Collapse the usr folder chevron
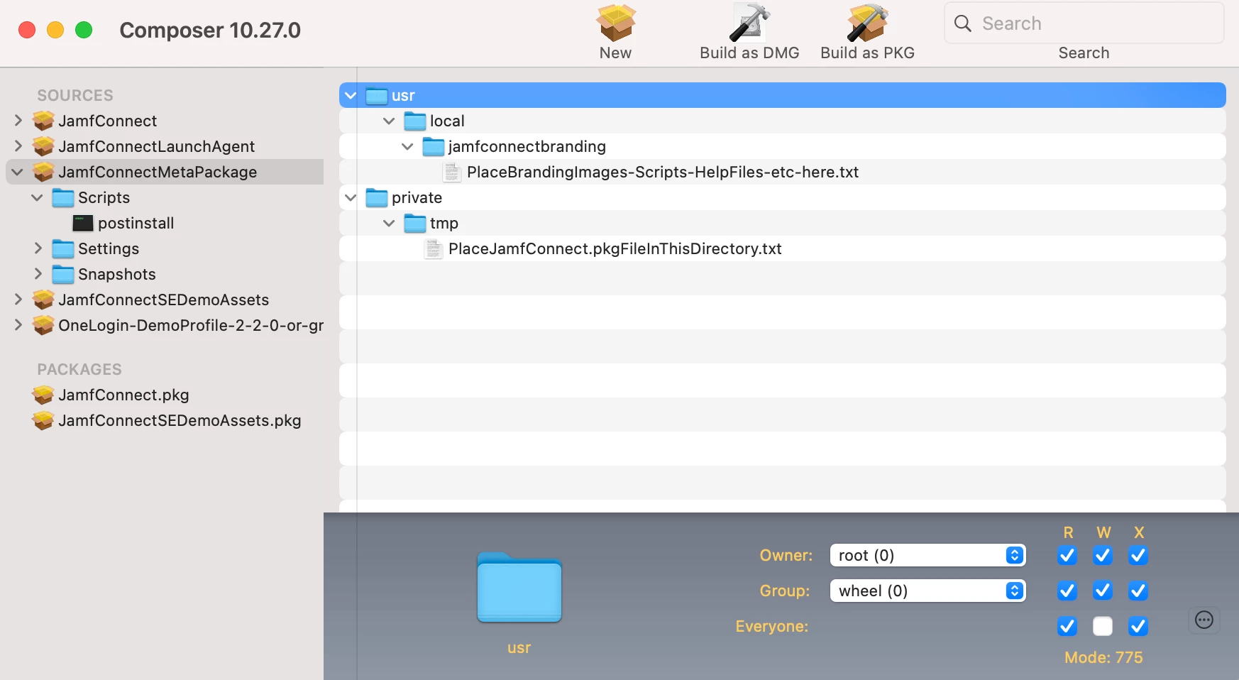This screenshot has width=1239, height=680. (x=351, y=95)
